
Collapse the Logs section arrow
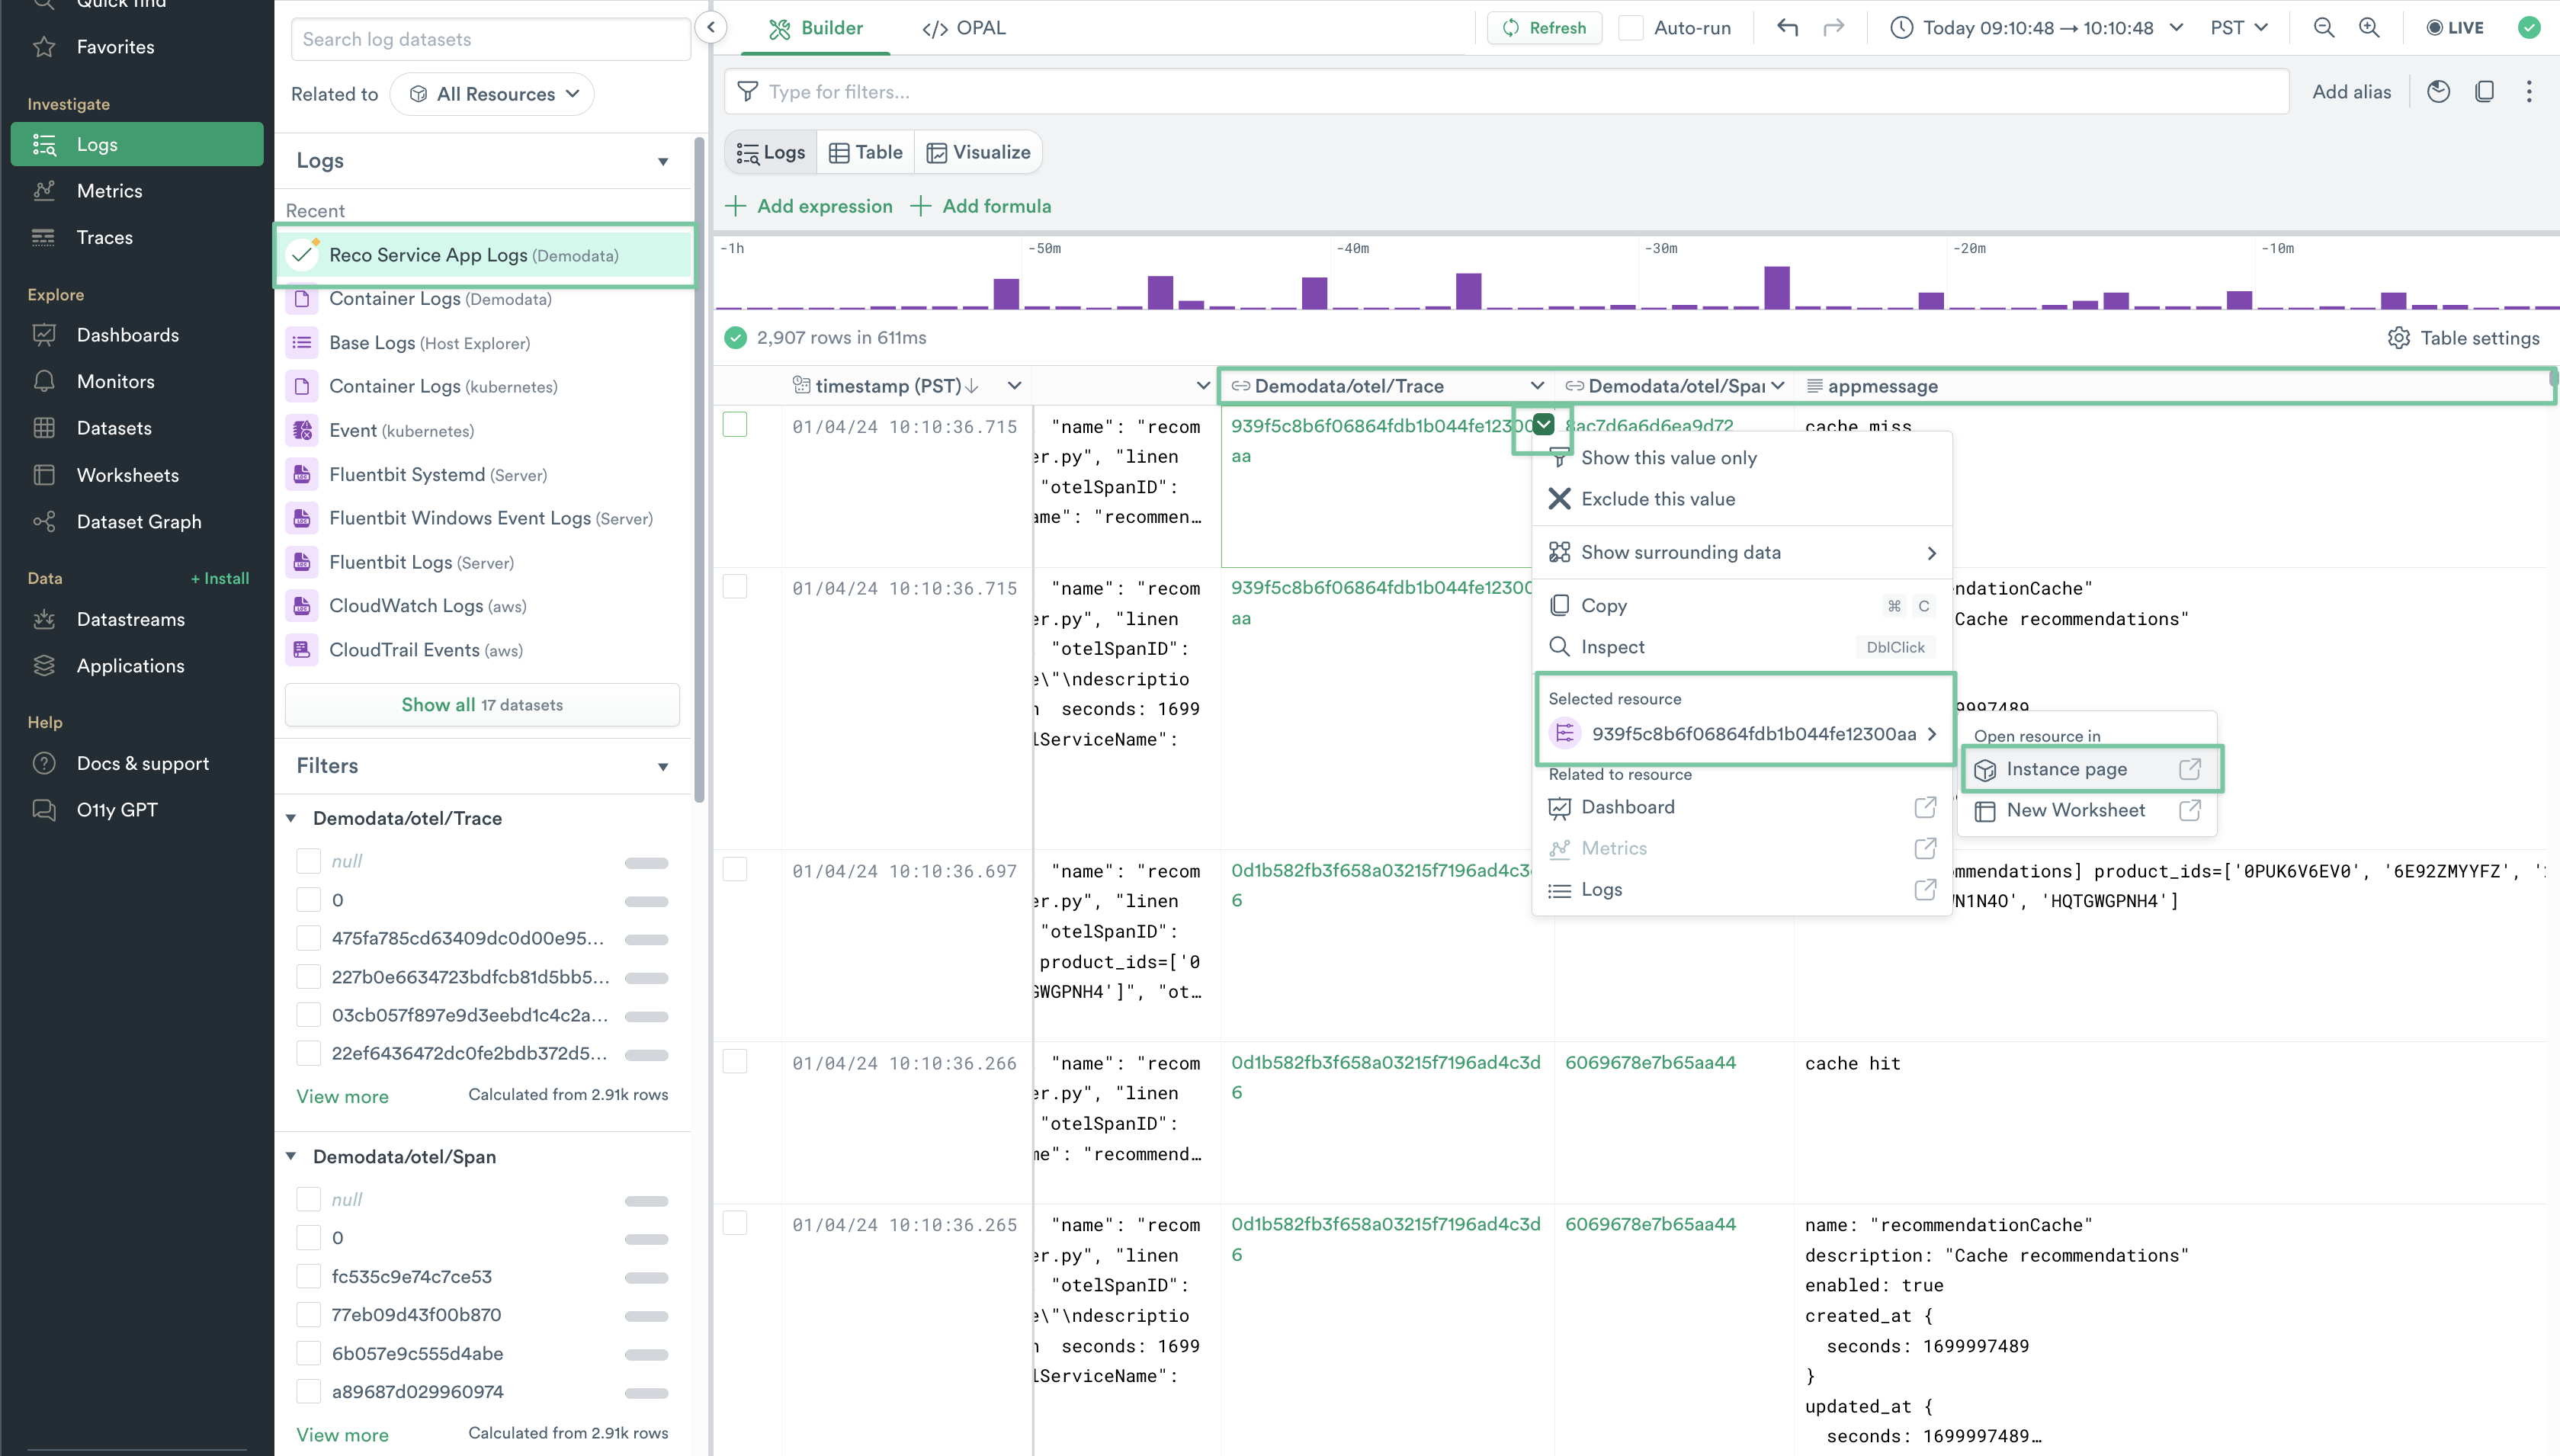(663, 161)
